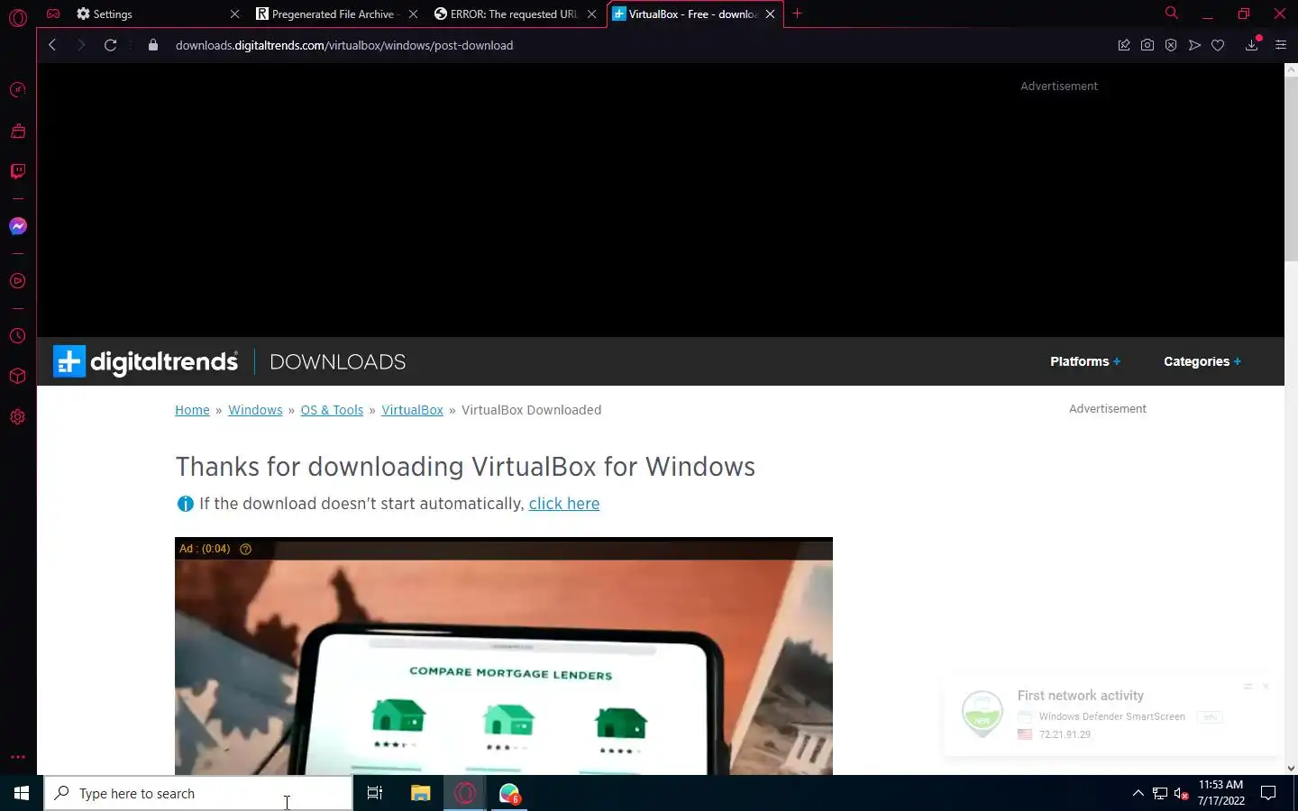Image resolution: width=1298 pixels, height=811 pixels.
Task: Click the Home breadcrumb link
Action: (192, 410)
